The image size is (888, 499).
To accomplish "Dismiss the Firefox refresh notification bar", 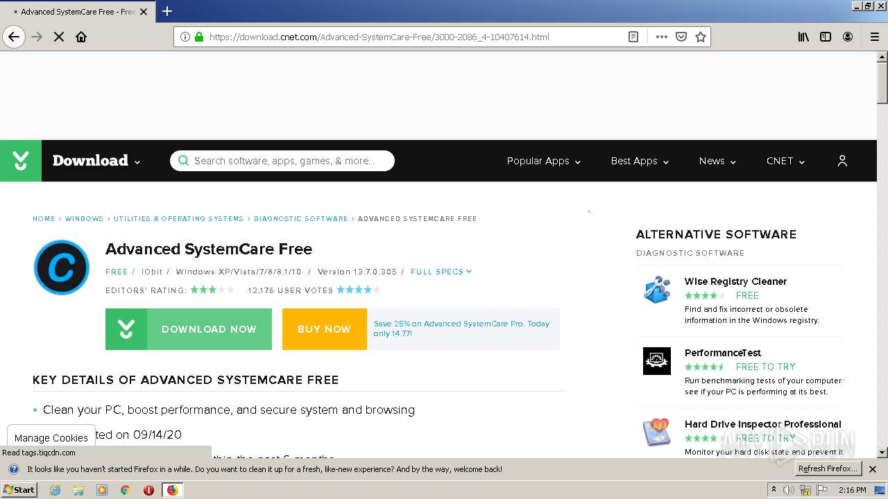I will pos(873,469).
